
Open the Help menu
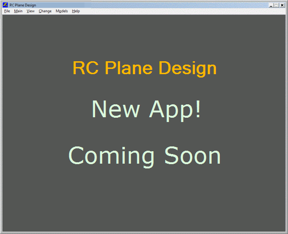(76, 11)
